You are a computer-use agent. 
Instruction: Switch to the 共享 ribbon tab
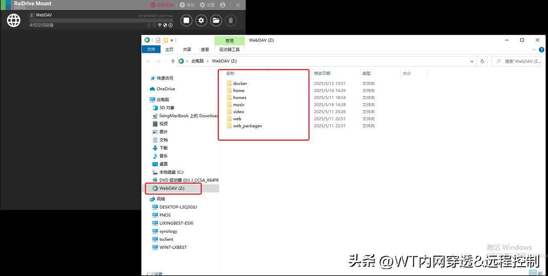(187, 50)
